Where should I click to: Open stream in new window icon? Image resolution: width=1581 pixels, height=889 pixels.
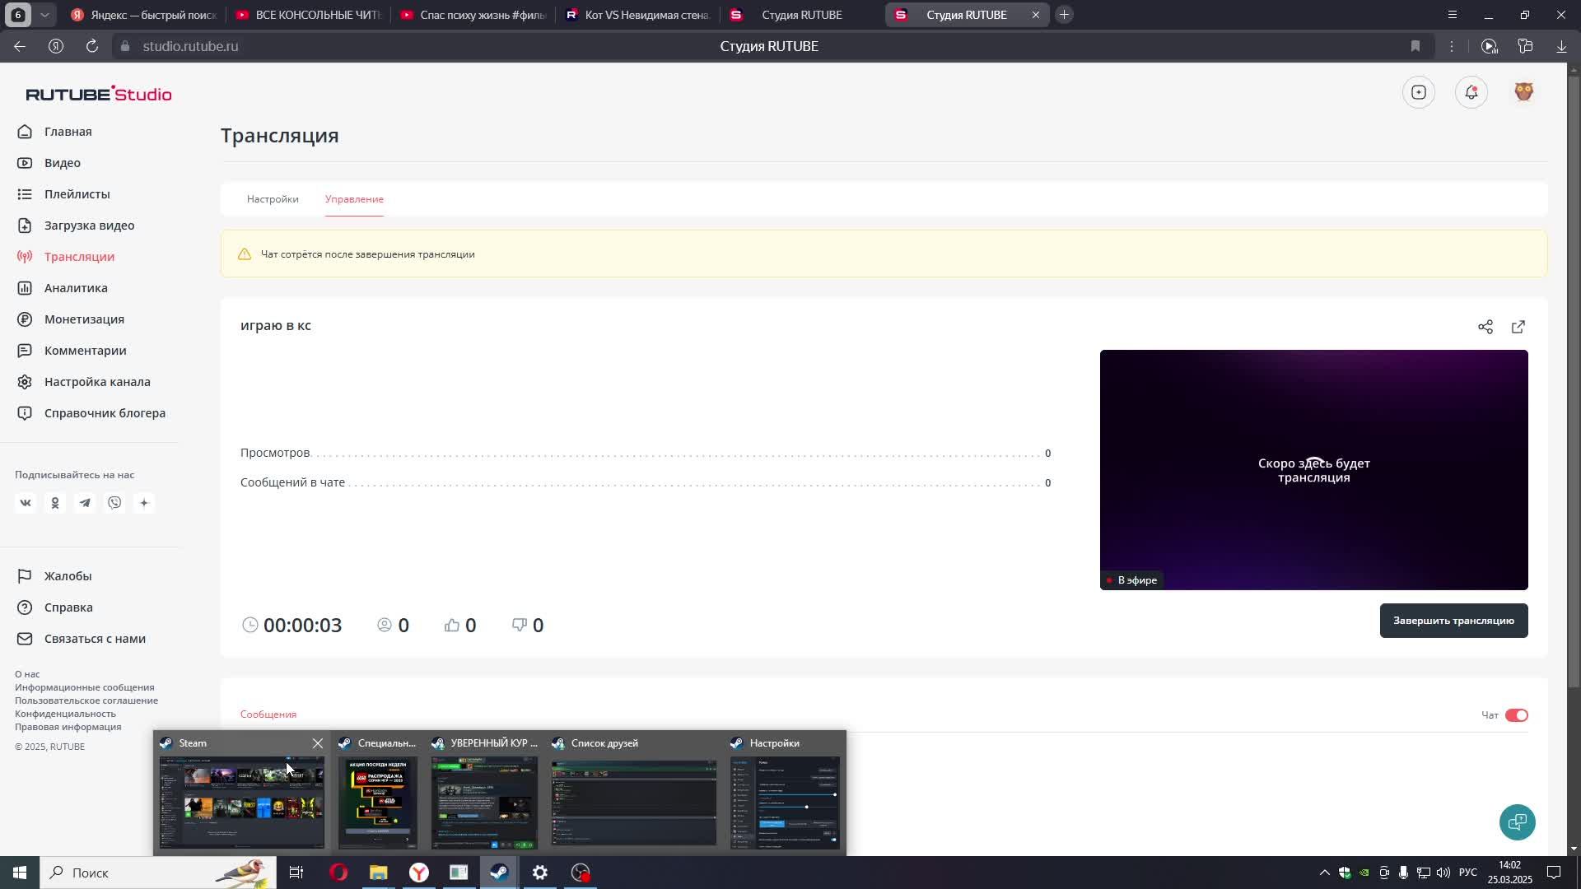click(1518, 327)
